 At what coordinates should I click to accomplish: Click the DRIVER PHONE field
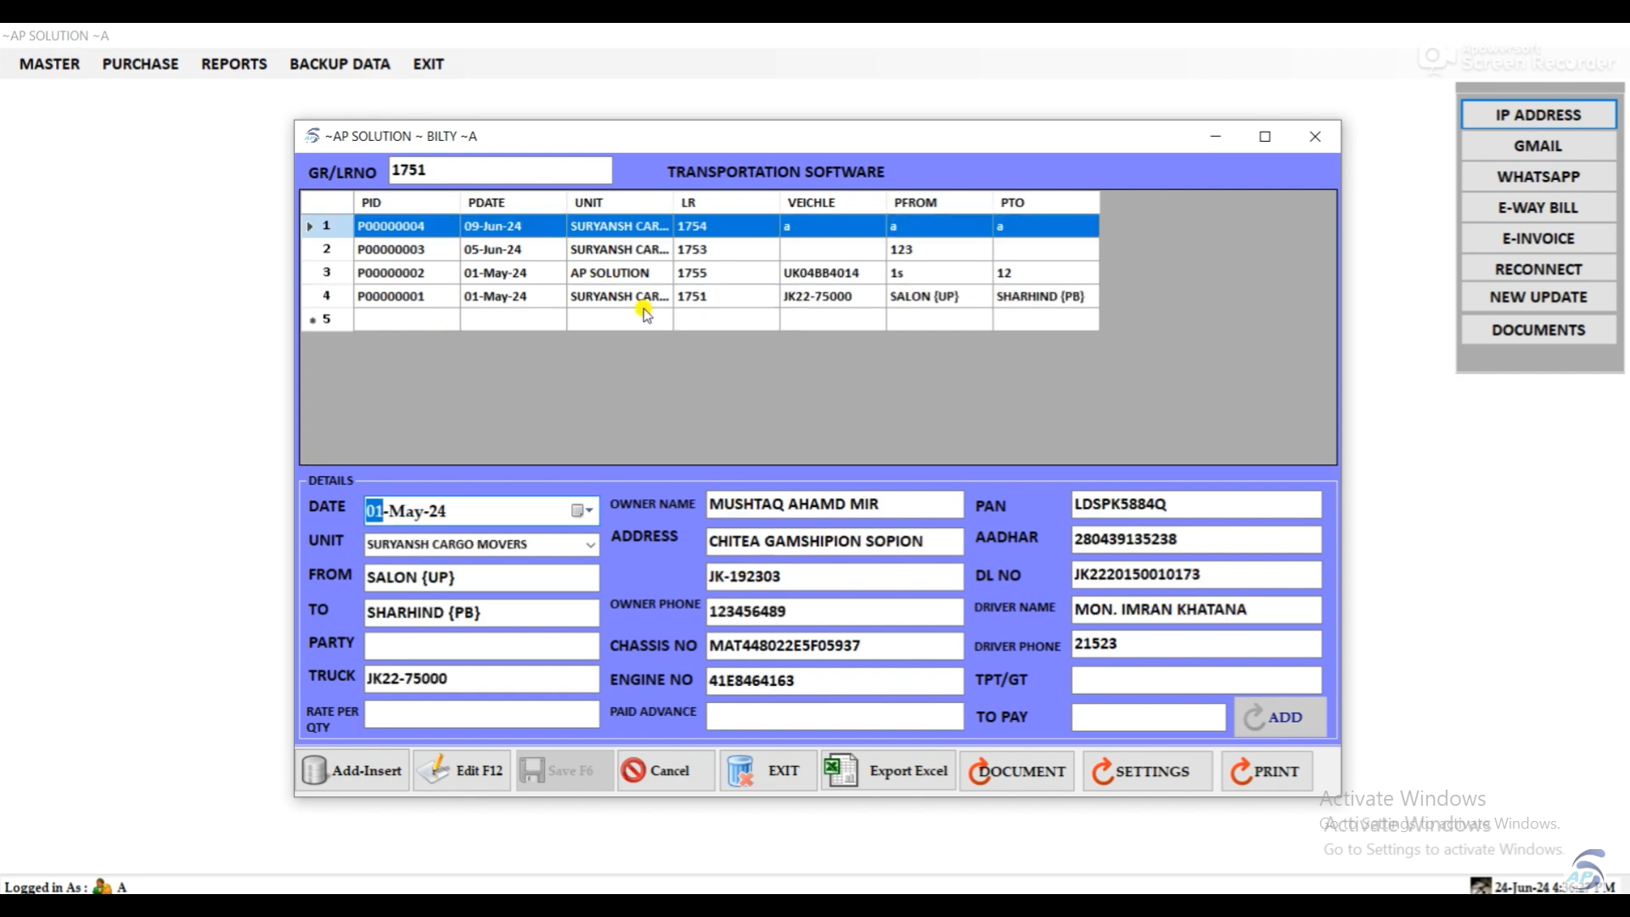[1196, 644]
